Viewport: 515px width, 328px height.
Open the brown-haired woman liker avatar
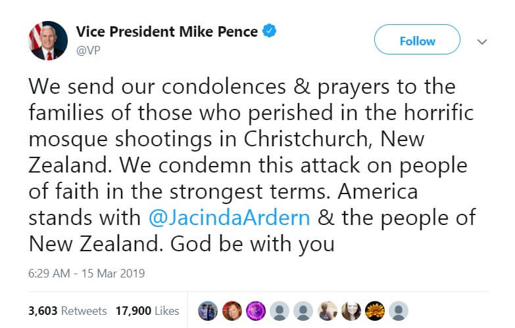351,310
